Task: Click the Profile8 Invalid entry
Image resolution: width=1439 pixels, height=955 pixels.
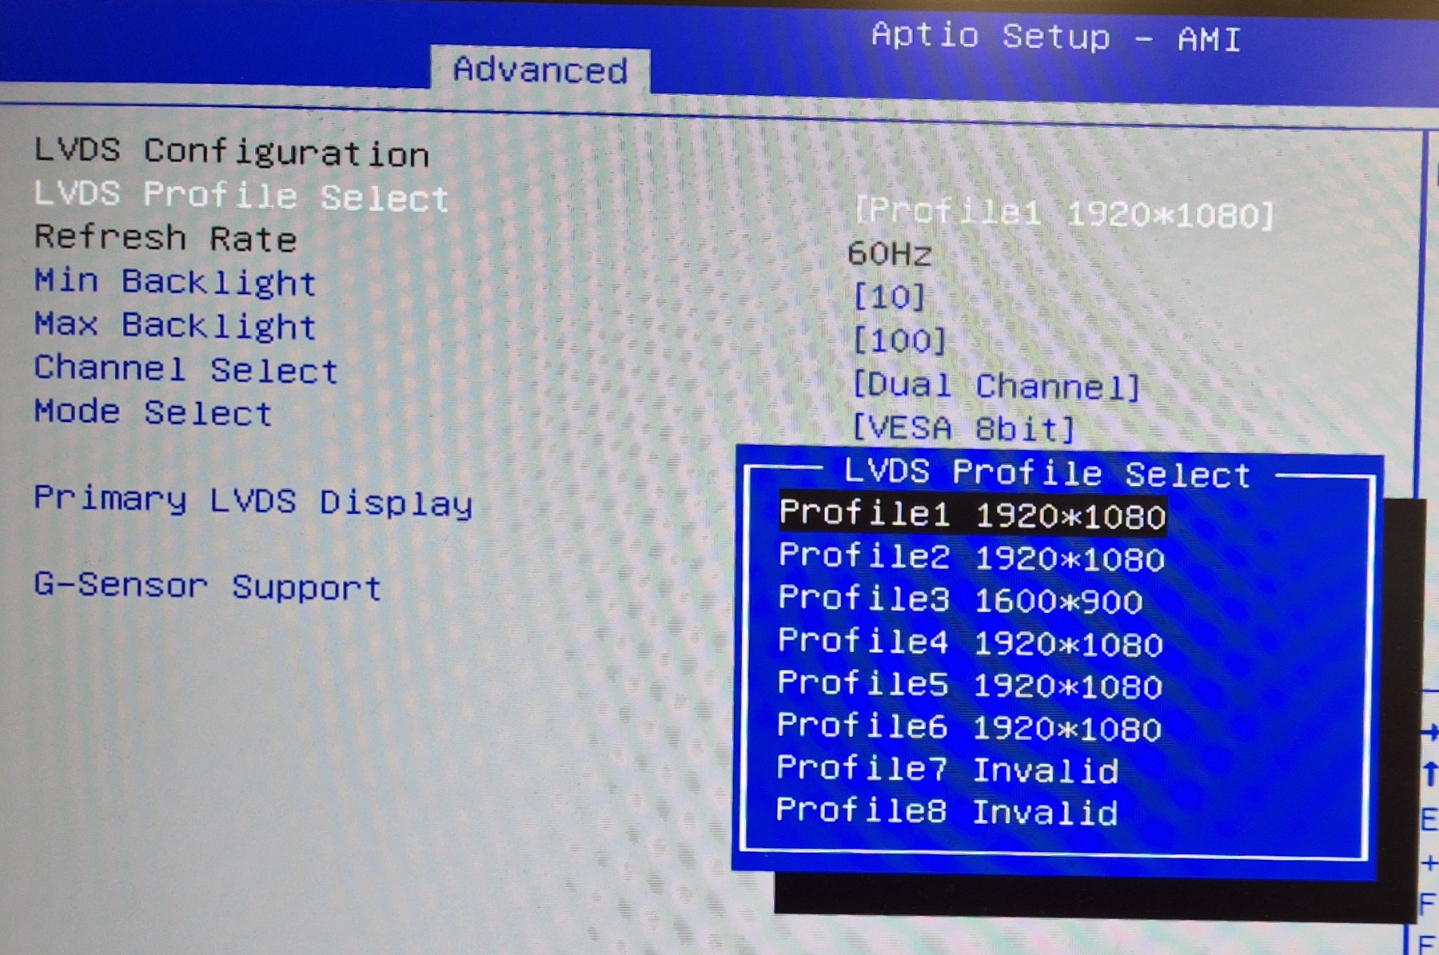Action: (947, 812)
